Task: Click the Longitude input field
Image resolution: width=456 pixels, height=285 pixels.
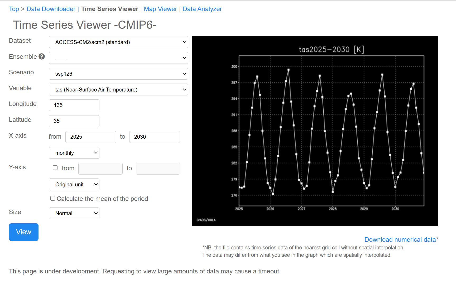Action: click(x=74, y=105)
